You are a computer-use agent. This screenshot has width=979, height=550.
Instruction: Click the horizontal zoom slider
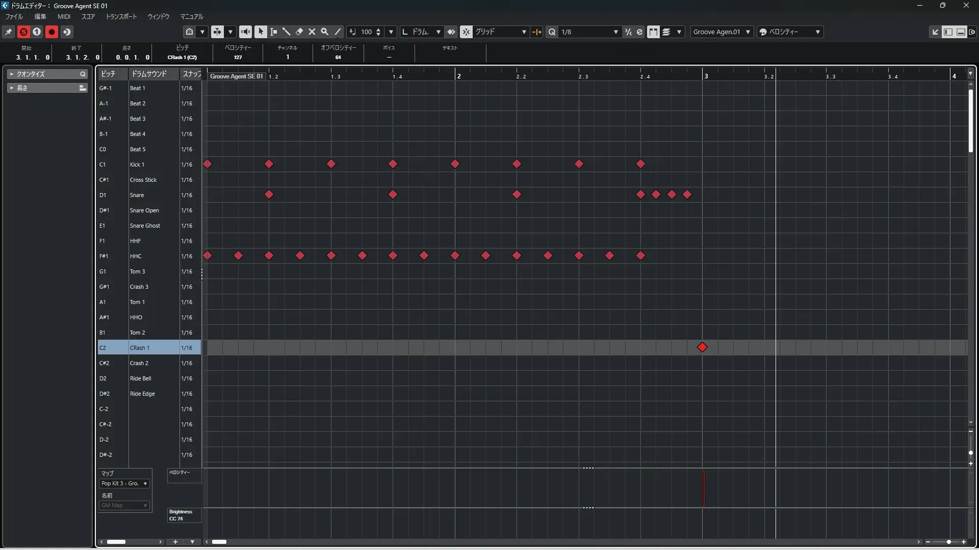click(x=948, y=542)
